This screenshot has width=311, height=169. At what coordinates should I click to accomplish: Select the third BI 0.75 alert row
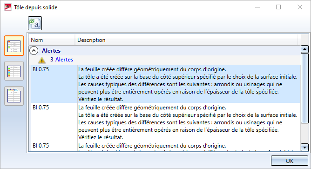tap(165, 146)
